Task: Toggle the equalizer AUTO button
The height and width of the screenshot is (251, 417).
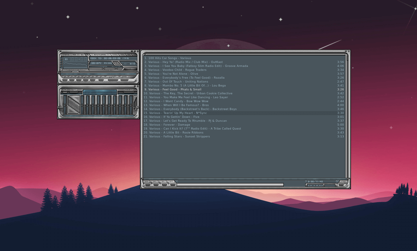Action: (x=74, y=92)
